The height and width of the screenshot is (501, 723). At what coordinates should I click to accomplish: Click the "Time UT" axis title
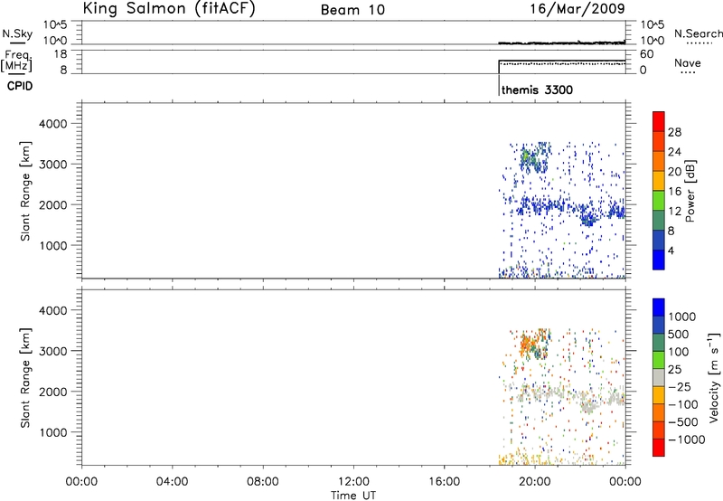click(x=353, y=496)
